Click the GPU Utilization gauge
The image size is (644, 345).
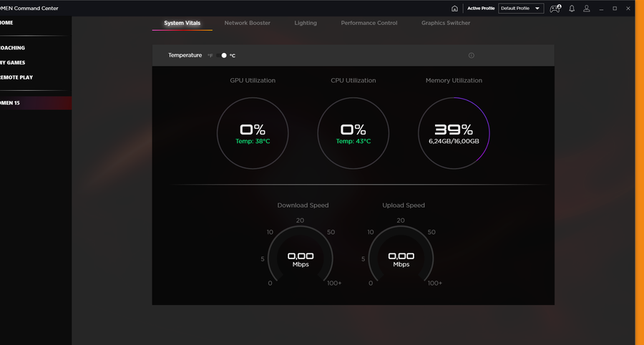(253, 133)
